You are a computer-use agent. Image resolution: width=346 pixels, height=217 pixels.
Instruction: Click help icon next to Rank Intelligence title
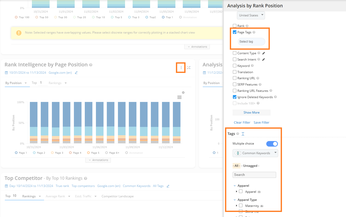(91, 65)
